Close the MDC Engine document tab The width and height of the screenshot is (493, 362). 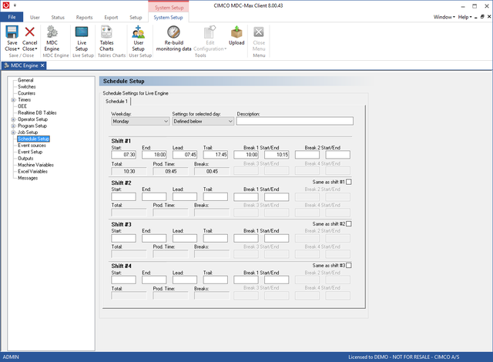coord(42,65)
